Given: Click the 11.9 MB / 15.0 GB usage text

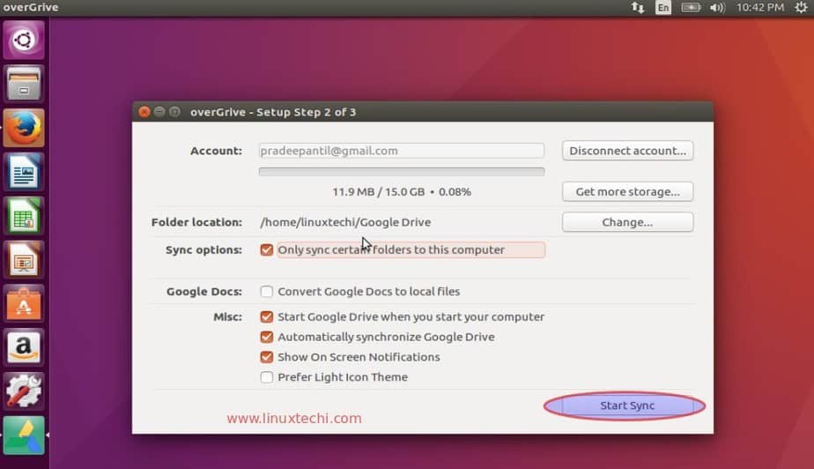Looking at the screenshot, I should pyautogui.click(x=402, y=191).
